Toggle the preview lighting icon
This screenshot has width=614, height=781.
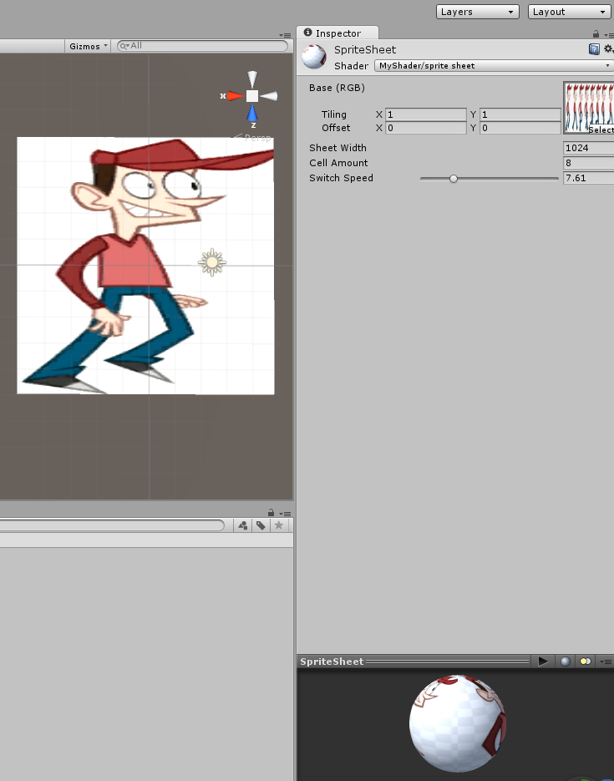[x=585, y=662]
